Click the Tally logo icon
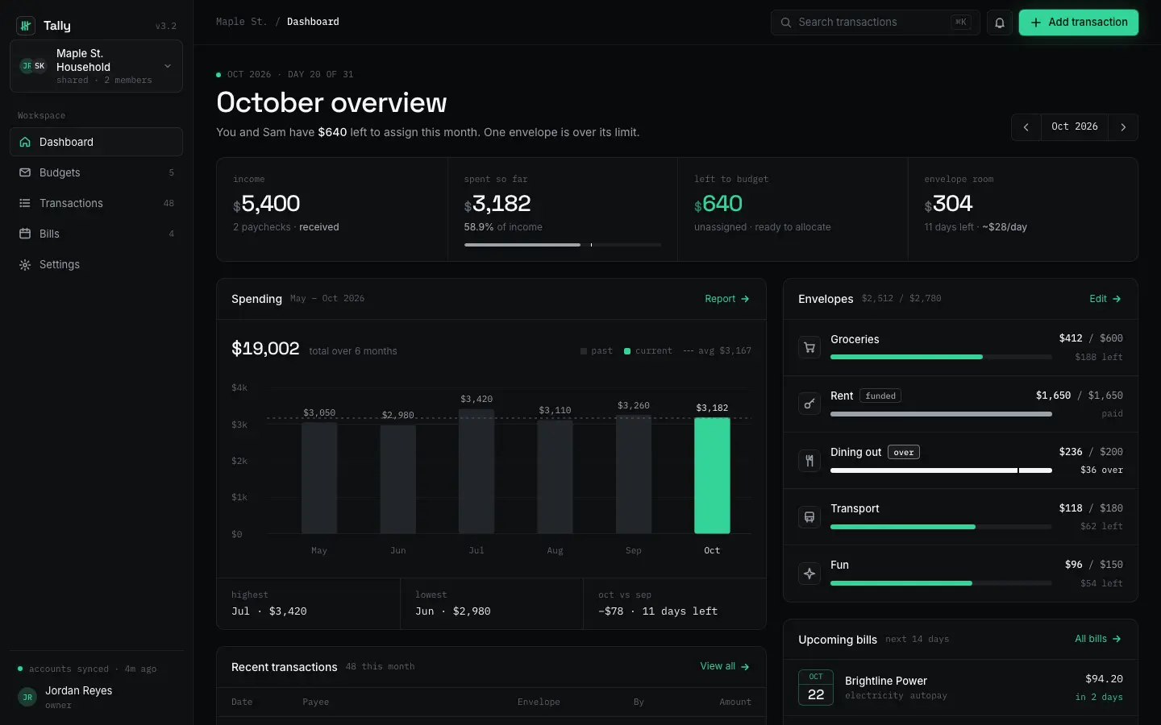This screenshot has height=725, width=1161. [x=26, y=26]
